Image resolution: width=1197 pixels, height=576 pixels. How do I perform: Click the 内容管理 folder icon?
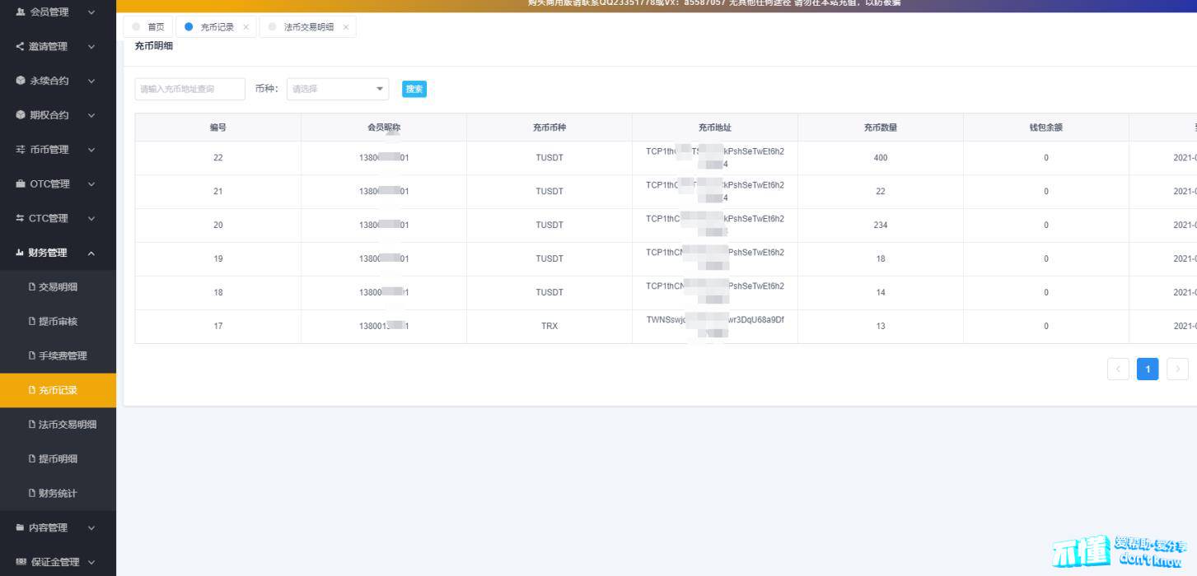pos(21,527)
